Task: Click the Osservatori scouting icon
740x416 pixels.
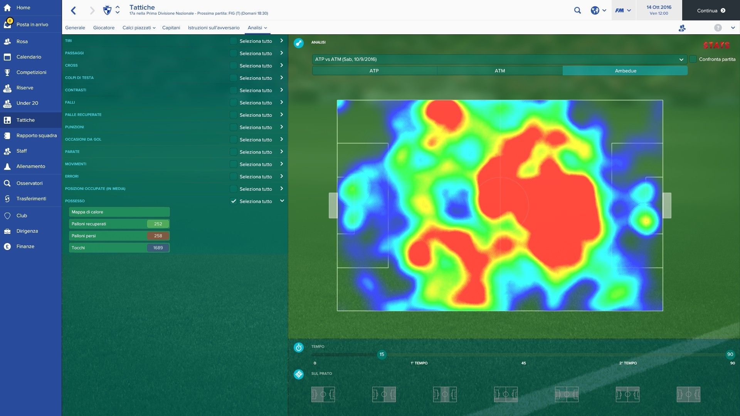Action: (x=7, y=183)
